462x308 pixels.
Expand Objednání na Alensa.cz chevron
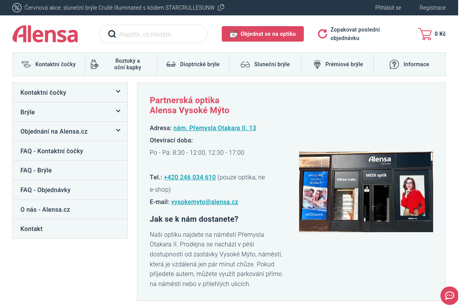click(118, 131)
